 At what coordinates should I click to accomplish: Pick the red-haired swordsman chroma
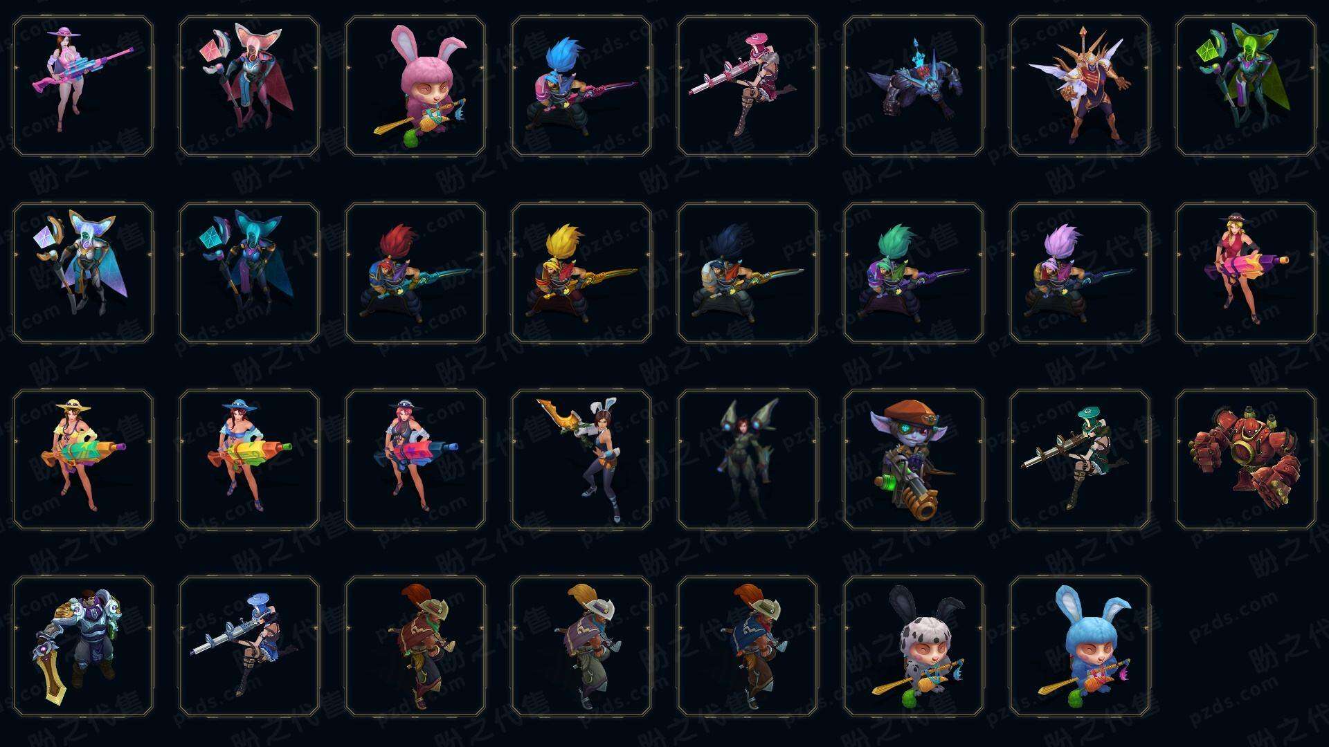tap(415, 273)
